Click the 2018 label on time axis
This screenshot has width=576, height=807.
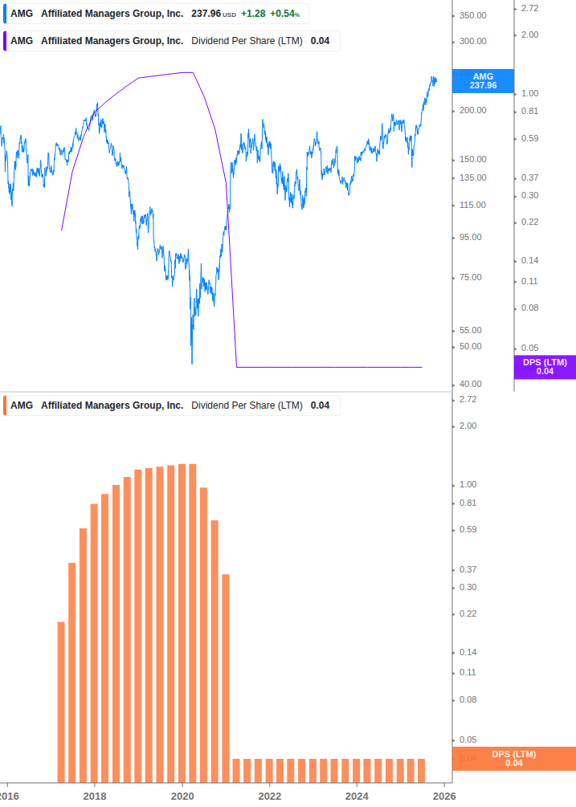click(95, 796)
